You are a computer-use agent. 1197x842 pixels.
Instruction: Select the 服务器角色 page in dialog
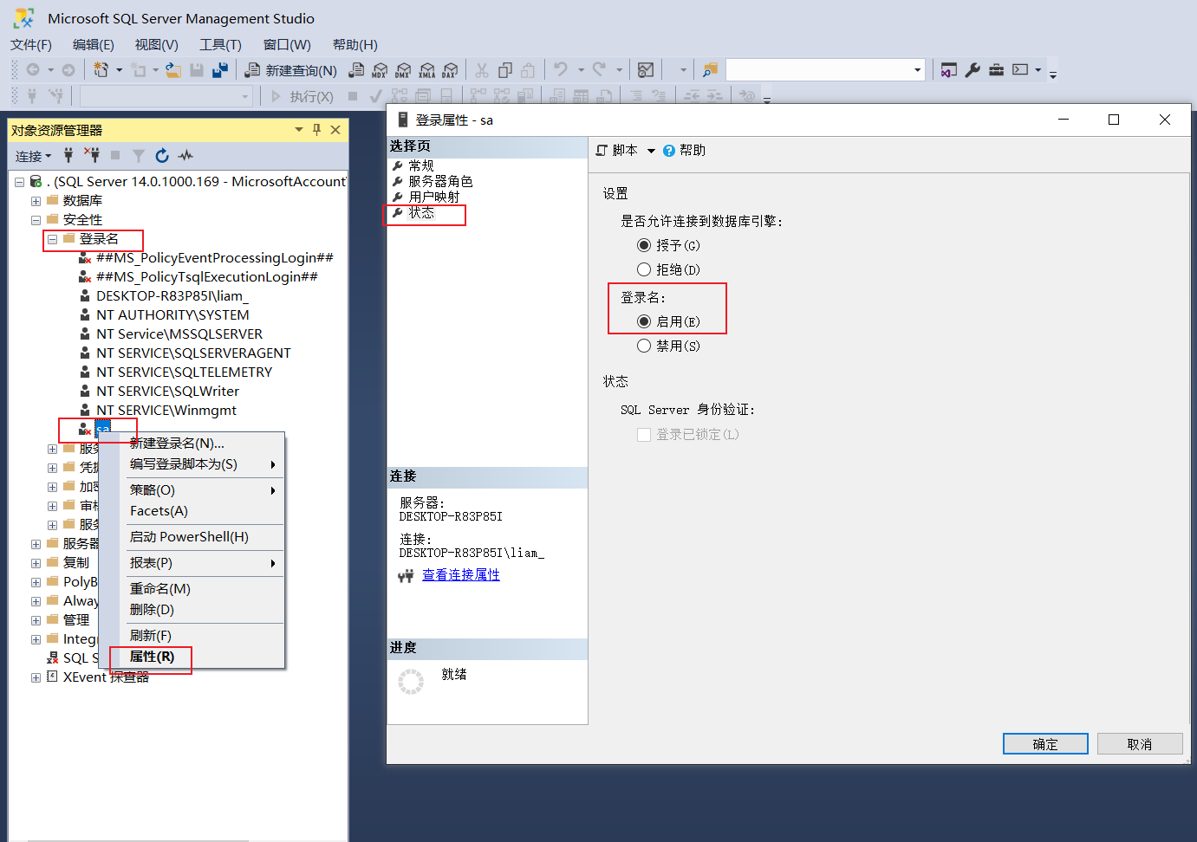click(x=440, y=181)
